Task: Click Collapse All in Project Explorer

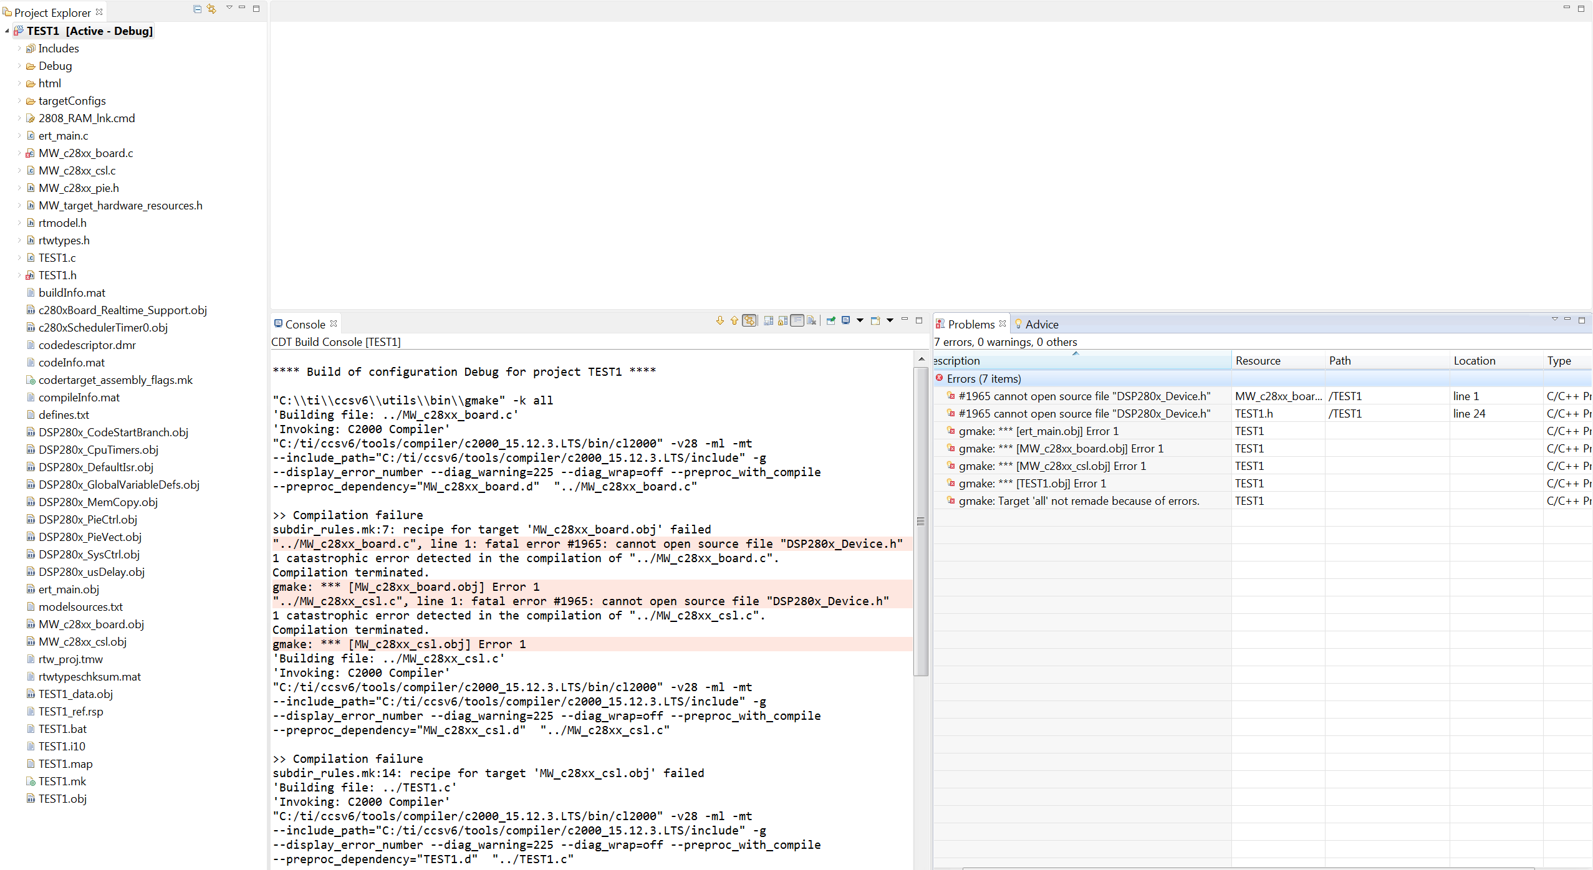Action: pyautogui.click(x=197, y=9)
